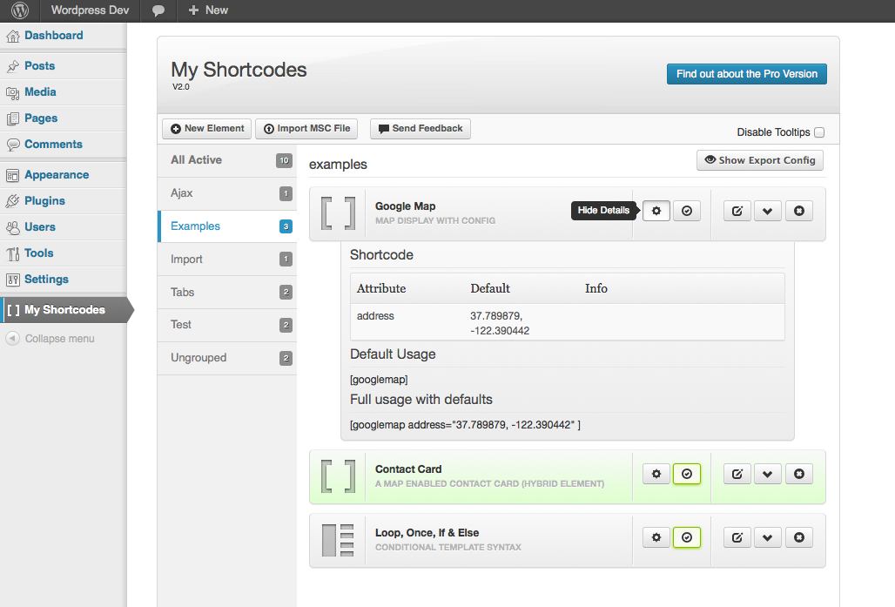Toggle active state of Loop, Once, If & Else
895x607 pixels.
point(687,537)
